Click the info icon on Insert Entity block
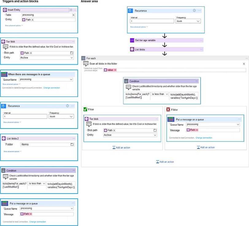The height and width of the screenshot is (226, 249). pyautogui.click(x=71, y=10)
